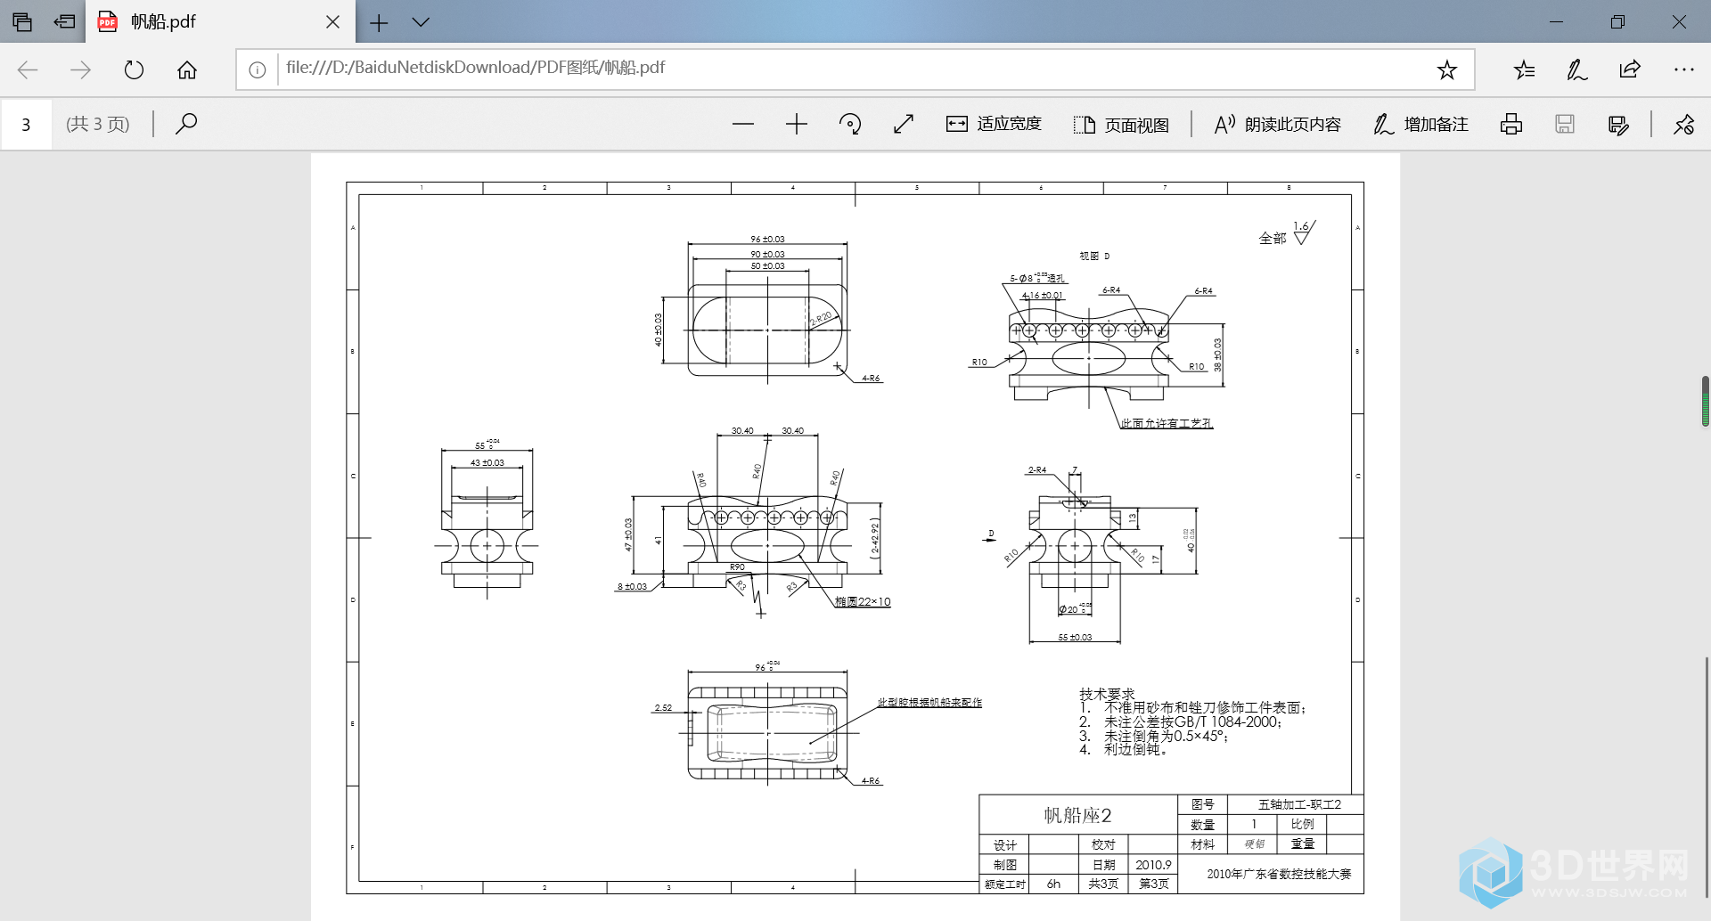Screen dimensions: 1711x921
Task: Save as with pencil disk icon
Action: 1618,124
